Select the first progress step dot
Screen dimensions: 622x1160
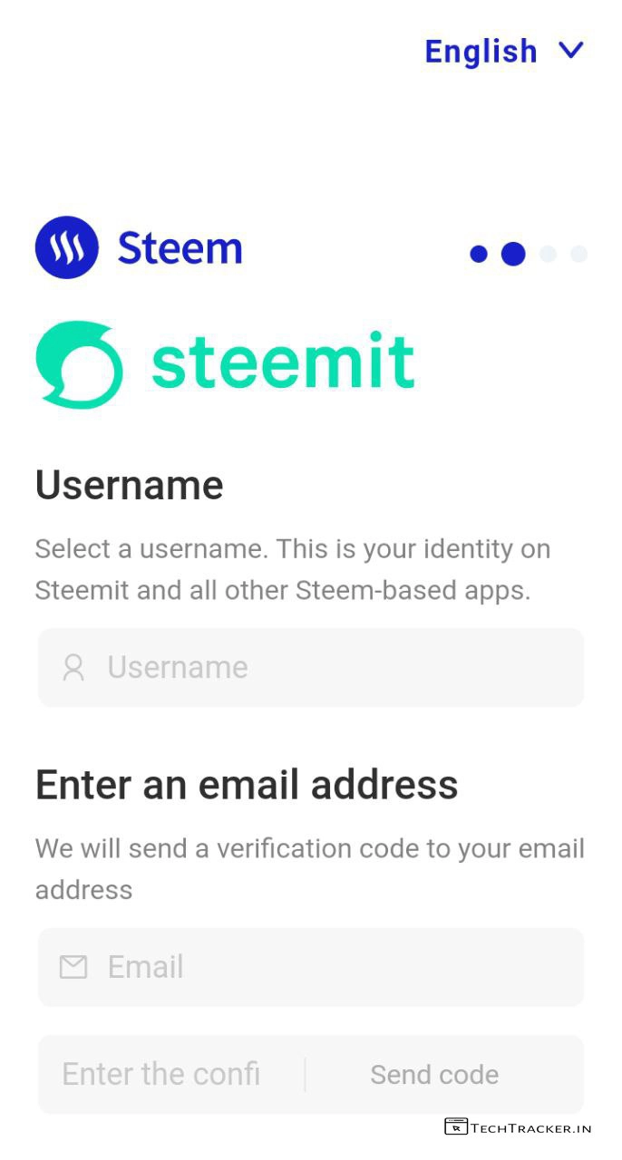pos(479,254)
